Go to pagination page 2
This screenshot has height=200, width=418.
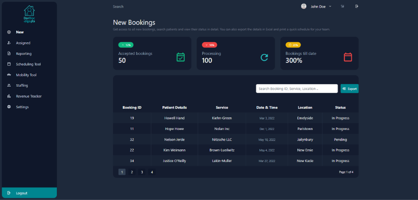pyautogui.click(x=132, y=172)
